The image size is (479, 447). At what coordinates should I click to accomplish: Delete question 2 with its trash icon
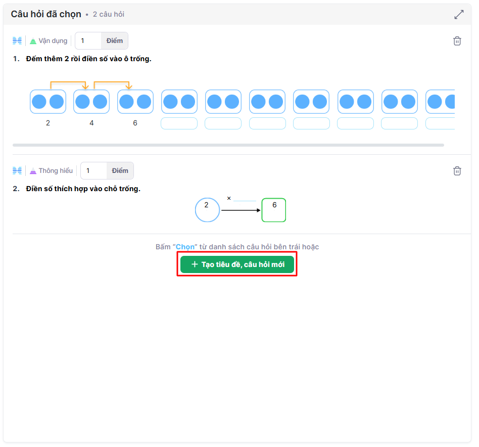[457, 171]
